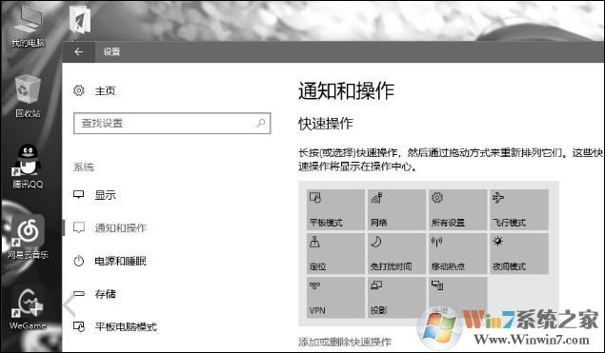Select the 移动热点 hotspot tile
The height and width of the screenshot is (353, 605).
point(458,254)
